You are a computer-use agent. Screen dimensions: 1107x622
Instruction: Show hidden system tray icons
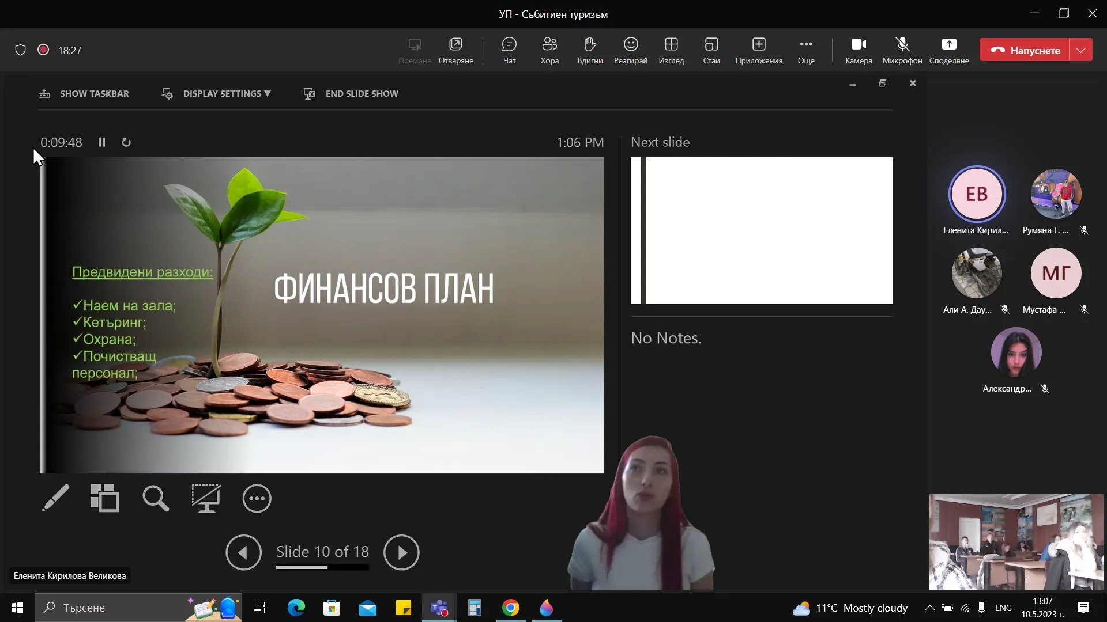coord(929,608)
